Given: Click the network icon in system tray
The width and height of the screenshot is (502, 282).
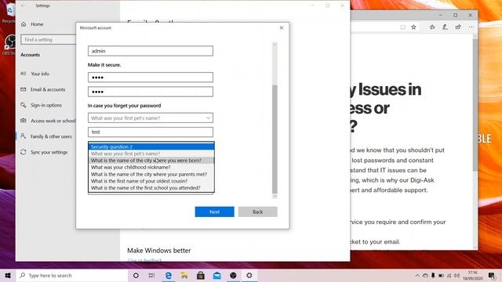Looking at the screenshot, I should (449, 275).
